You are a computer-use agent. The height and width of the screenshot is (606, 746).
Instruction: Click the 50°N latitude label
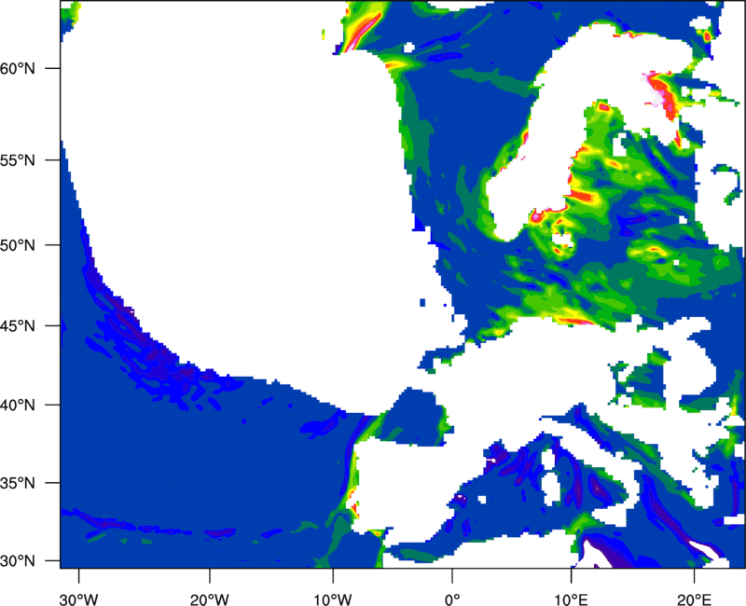pyautogui.click(x=18, y=245)
